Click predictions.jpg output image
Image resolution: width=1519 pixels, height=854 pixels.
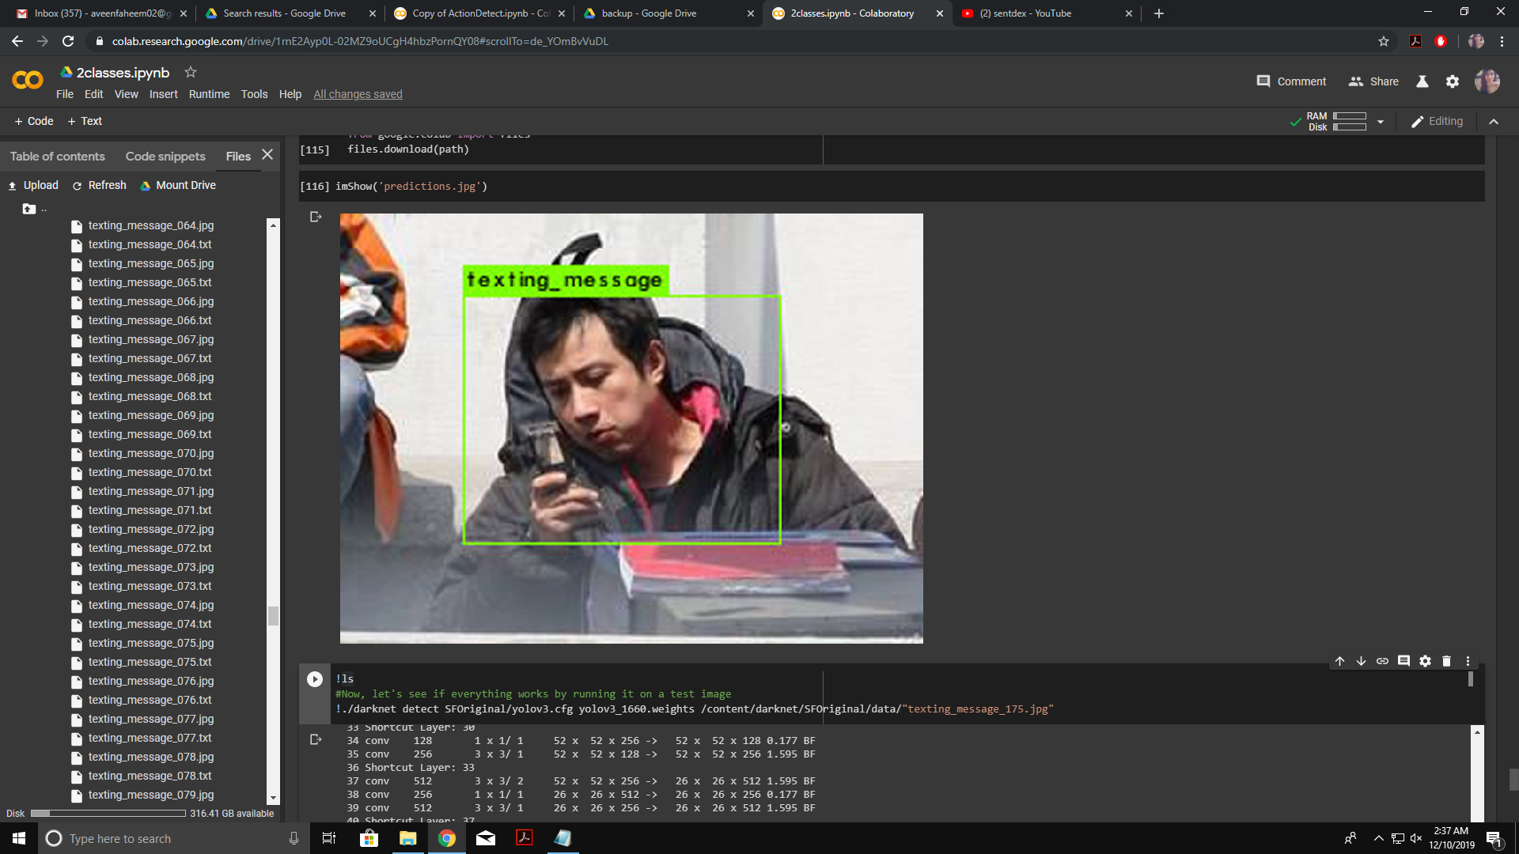click(631, 428)
